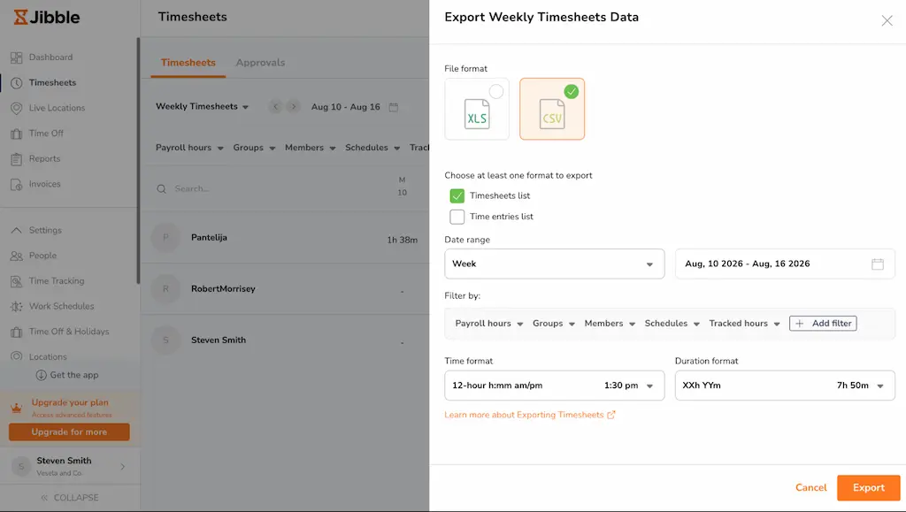The image size is (906, 512).
Task: Close the Export Weekly Timesheets panel
Action: click(887, 20)
